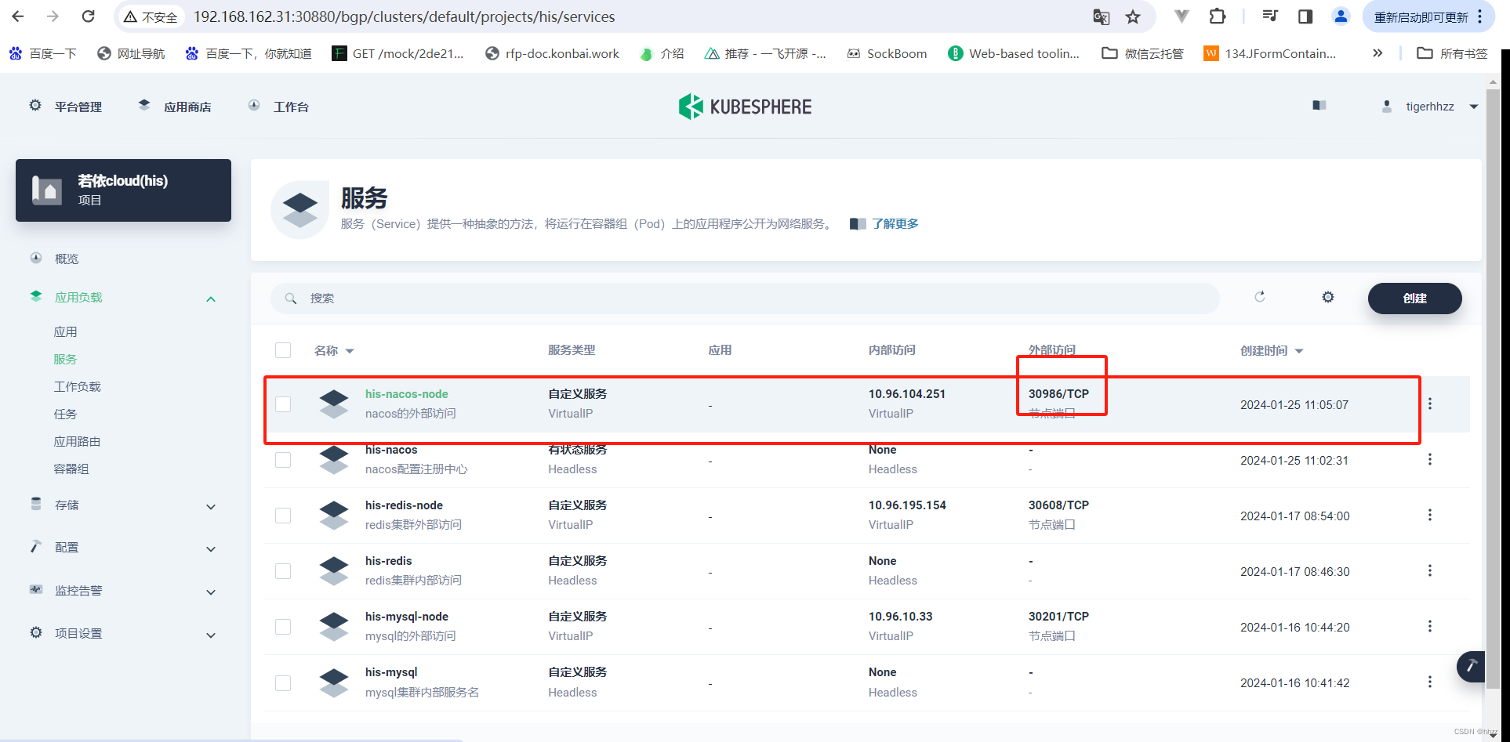Open the SockBoom bookmark
This screenshot has width=1510, height=742.
(887, 53)
